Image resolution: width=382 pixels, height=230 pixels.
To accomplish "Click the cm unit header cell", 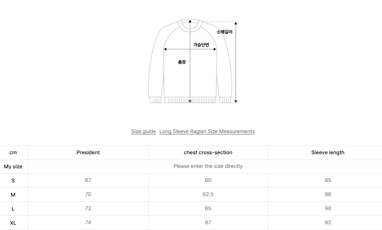I will [13, 152].
